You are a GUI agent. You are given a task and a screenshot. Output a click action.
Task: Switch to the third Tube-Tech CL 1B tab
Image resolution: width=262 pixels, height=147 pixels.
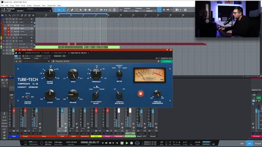click(59, 53)
